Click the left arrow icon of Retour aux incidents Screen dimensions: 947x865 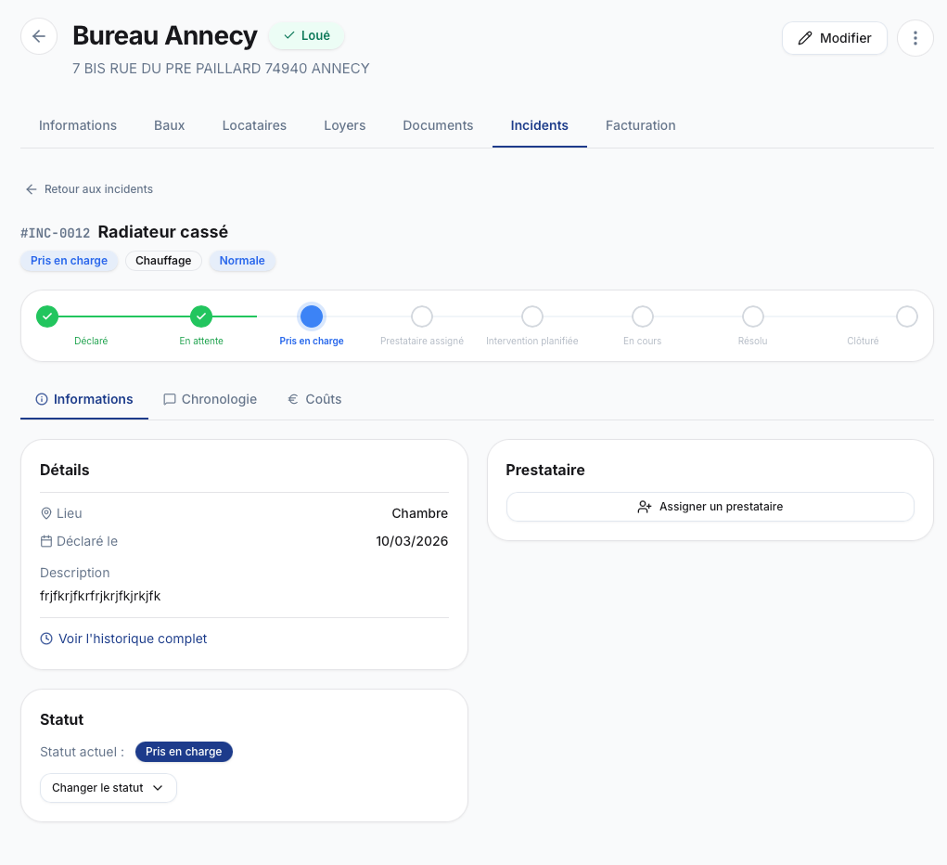click(32, 189)
